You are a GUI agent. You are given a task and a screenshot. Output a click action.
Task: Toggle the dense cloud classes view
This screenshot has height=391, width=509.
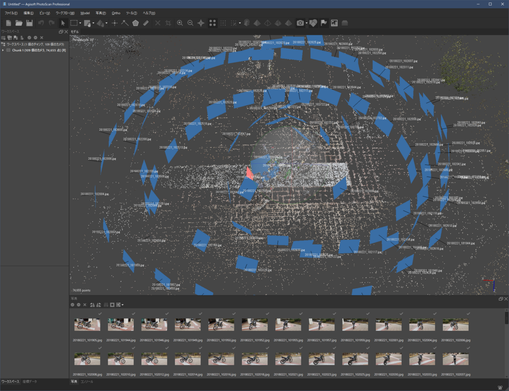coord(234,23)
